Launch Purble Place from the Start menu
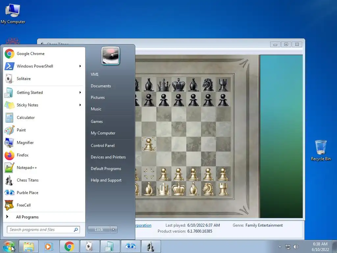The height and width of the screenshot is (253, 337). pyautogui.click(x=44, y=192)
